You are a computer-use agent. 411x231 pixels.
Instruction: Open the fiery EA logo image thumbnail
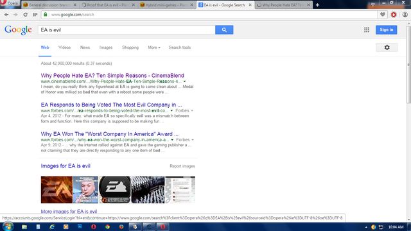pyautogui.click(x=57, y=190)
